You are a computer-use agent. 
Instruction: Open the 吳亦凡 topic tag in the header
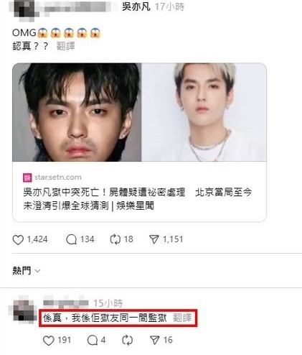click(136, 6)
